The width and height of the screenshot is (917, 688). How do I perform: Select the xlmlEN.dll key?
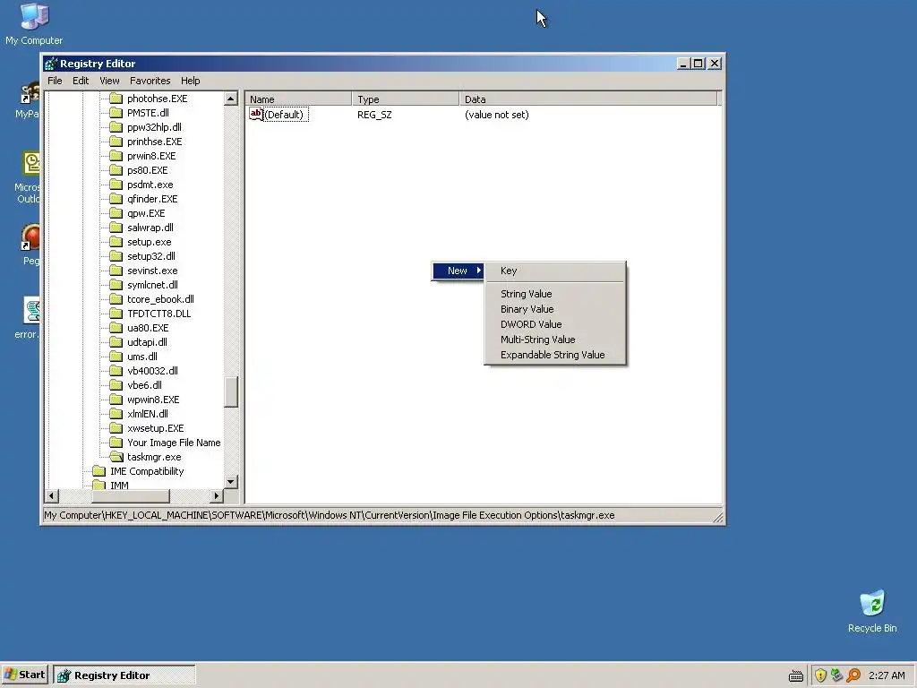(x=148, y=414)
